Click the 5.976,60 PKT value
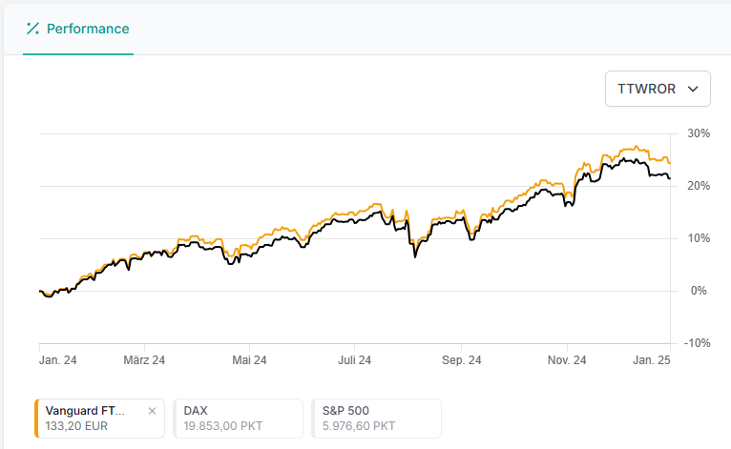 358,426
